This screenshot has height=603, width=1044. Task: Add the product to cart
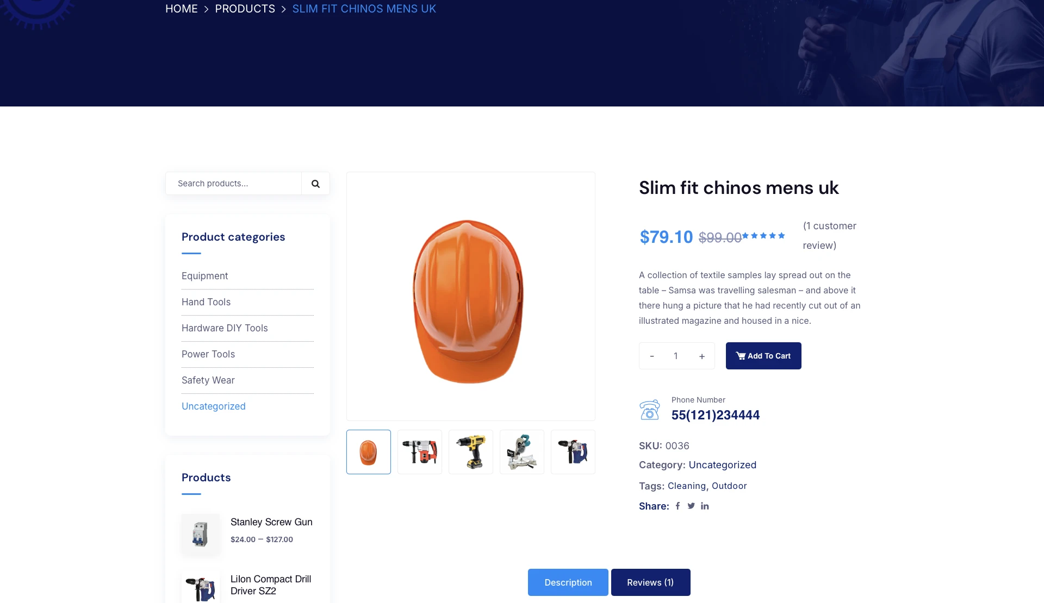763,356
